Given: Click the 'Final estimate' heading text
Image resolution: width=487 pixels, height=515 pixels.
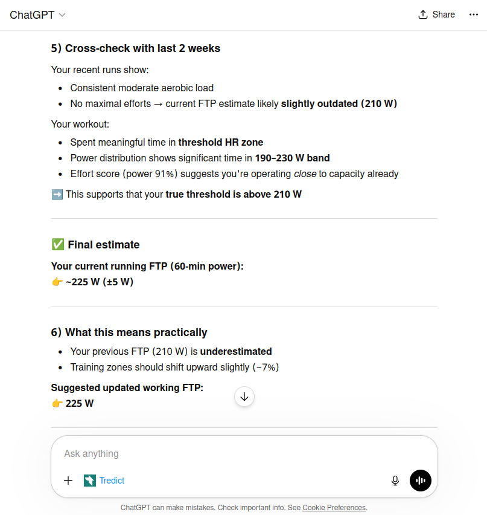Looking at the screenshot, I should click(104, 245).
